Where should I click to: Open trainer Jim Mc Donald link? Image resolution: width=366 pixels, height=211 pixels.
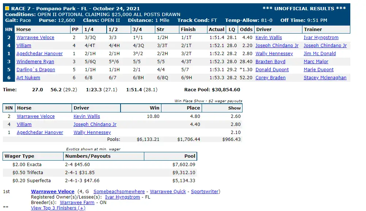point(320,53)
